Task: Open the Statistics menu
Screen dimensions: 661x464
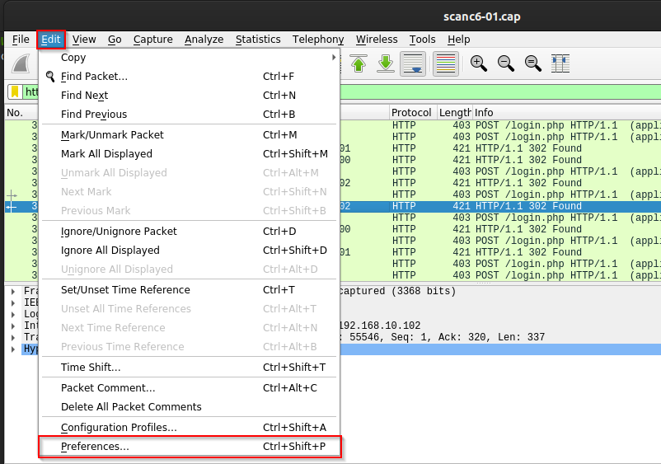Action: tap(258, 40)
